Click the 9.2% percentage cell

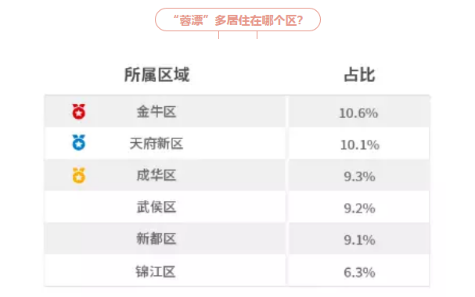tap(360, 209)
